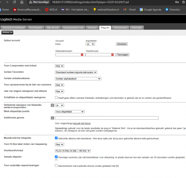The image size is (186, 178).
Task: Go forward with the browser arrow
Action: [x=7, y=2]
